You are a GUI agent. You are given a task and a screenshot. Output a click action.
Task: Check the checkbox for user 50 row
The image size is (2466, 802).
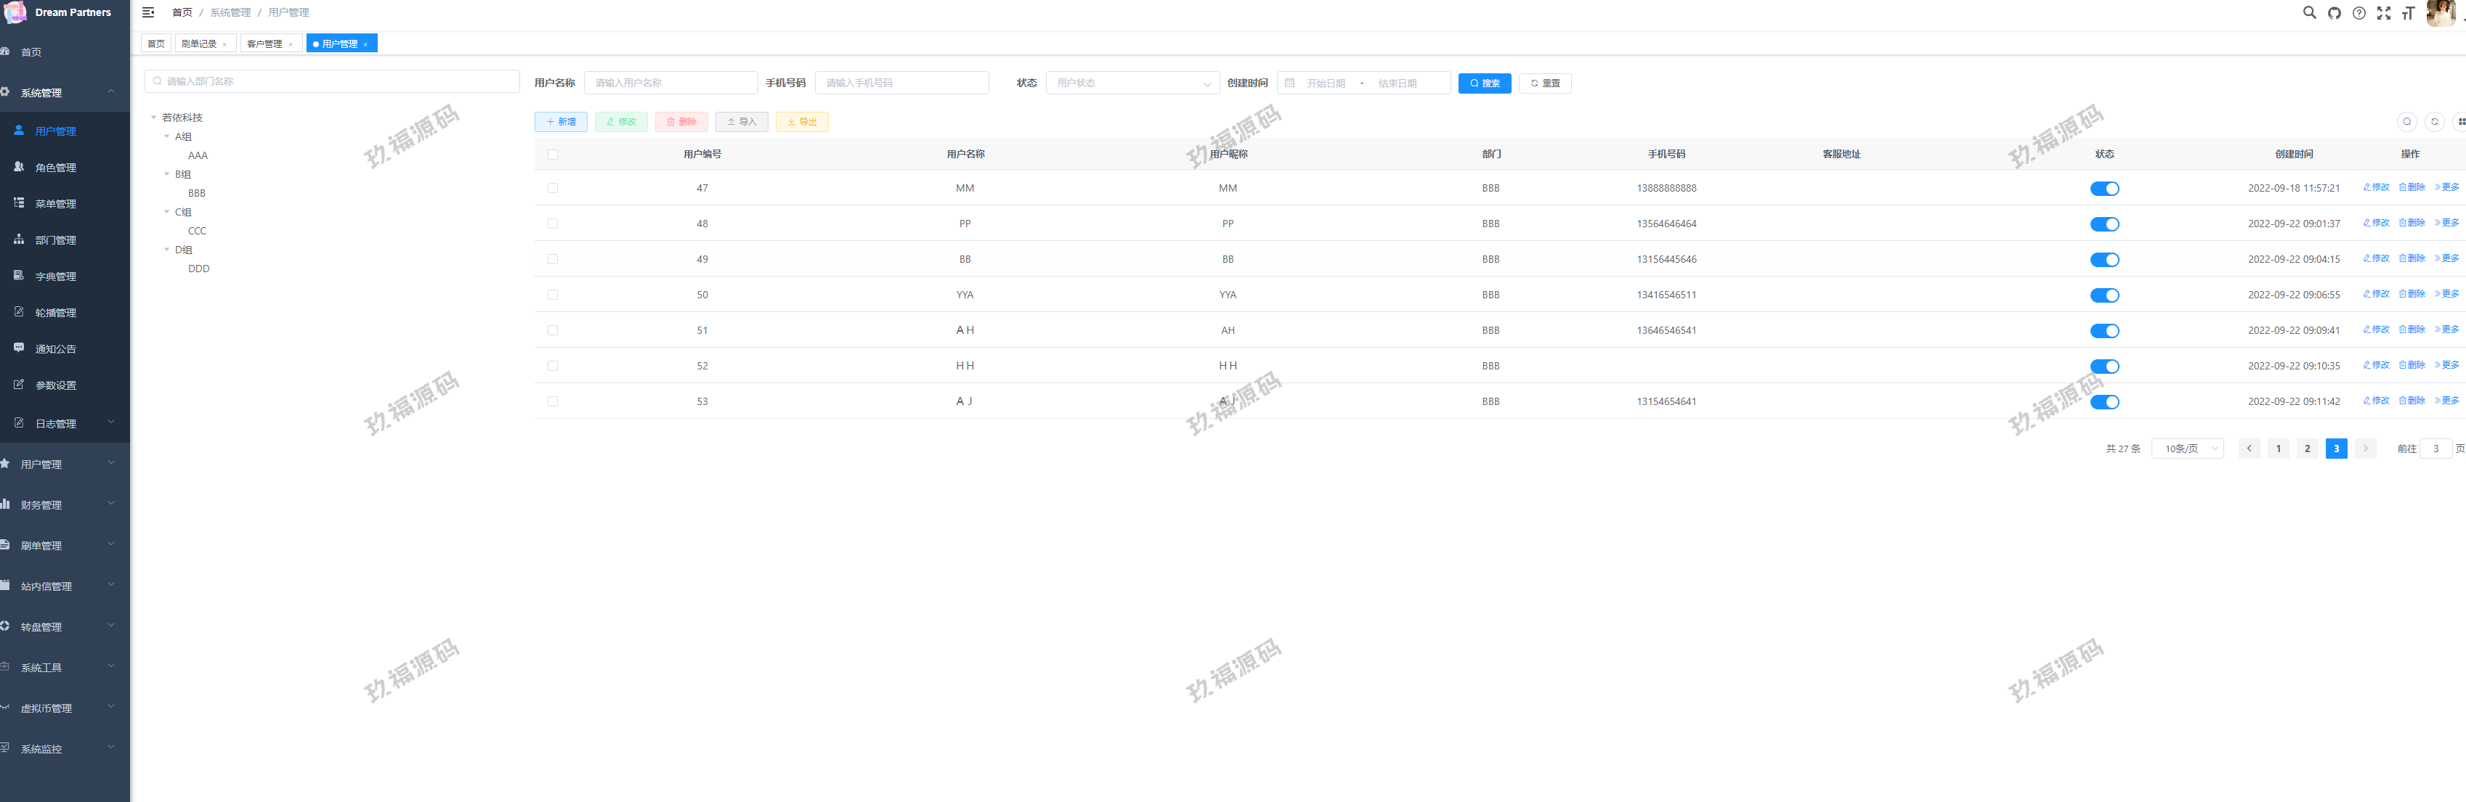coord(552,295)
